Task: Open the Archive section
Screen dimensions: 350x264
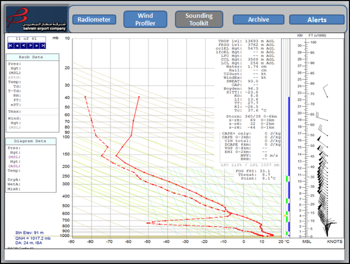Action: [258, 20]
